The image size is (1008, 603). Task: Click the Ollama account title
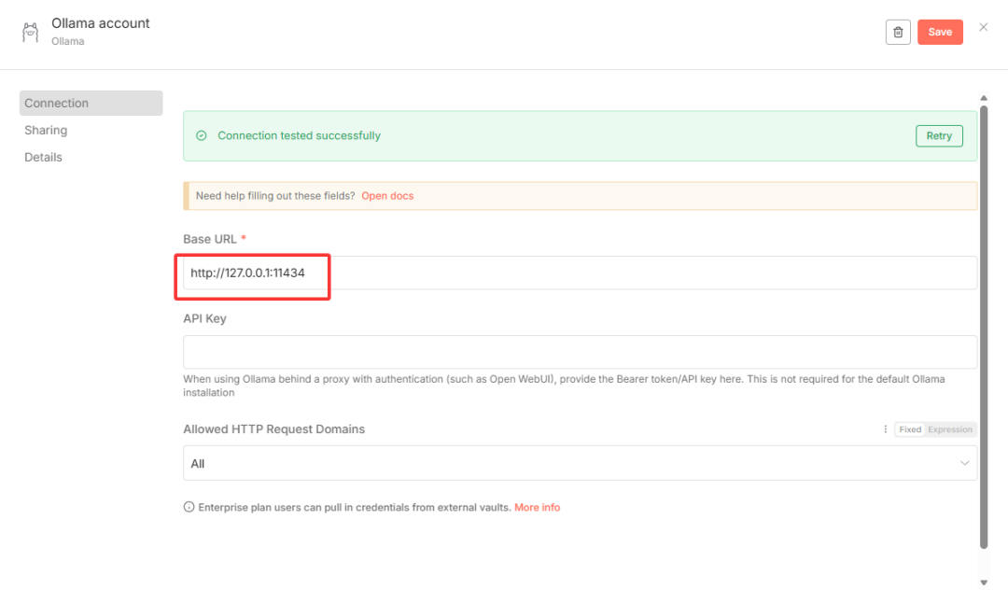100,23
